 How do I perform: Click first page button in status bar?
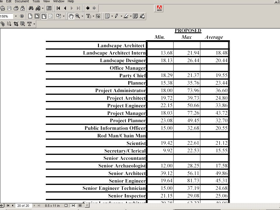(8, 206)
